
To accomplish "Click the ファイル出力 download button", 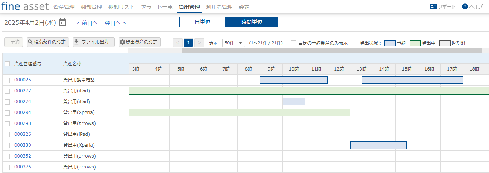I will click(x=93, y=42).
